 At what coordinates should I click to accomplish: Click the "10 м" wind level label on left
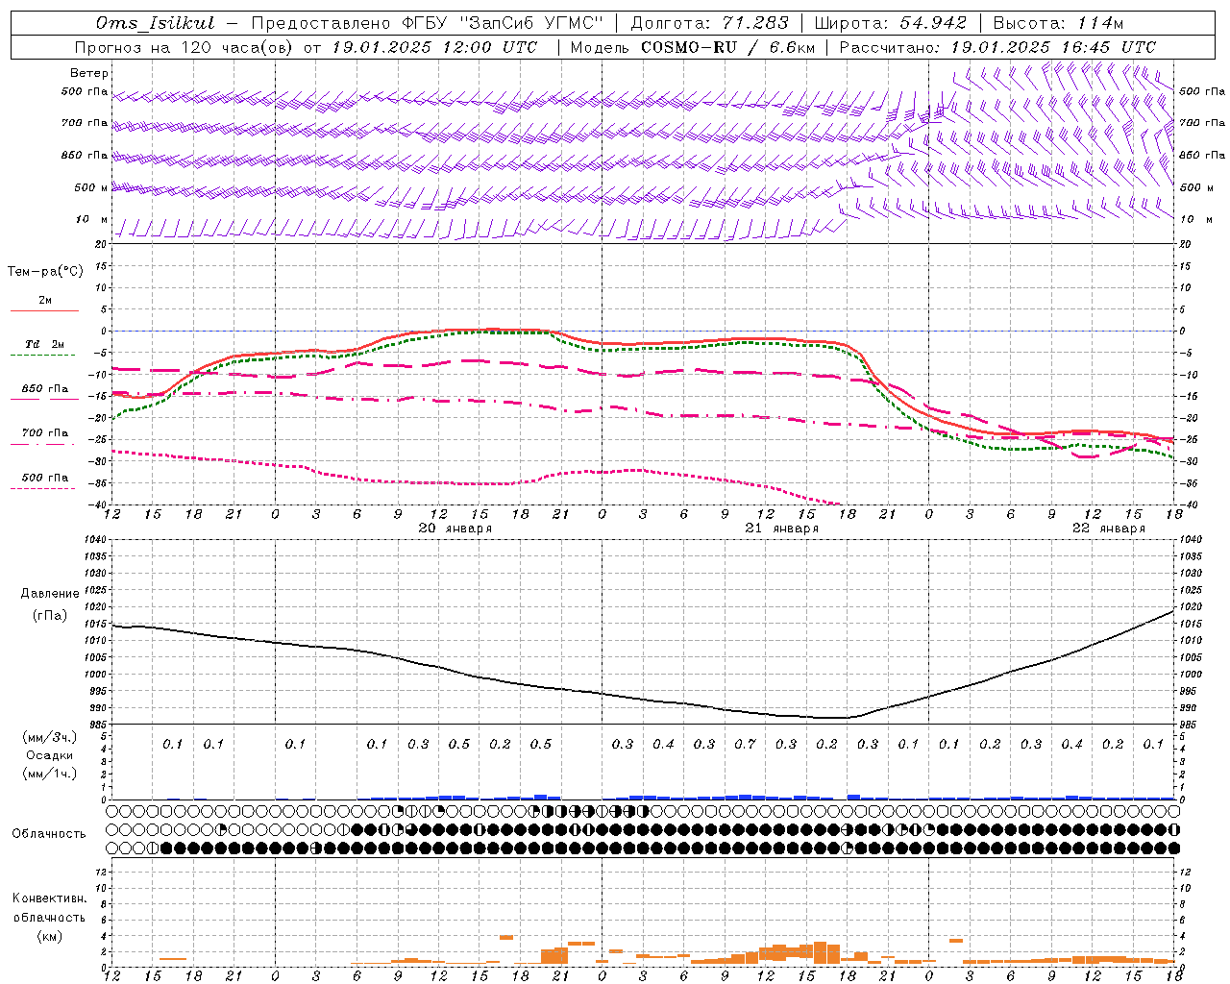tap(92, 220)
